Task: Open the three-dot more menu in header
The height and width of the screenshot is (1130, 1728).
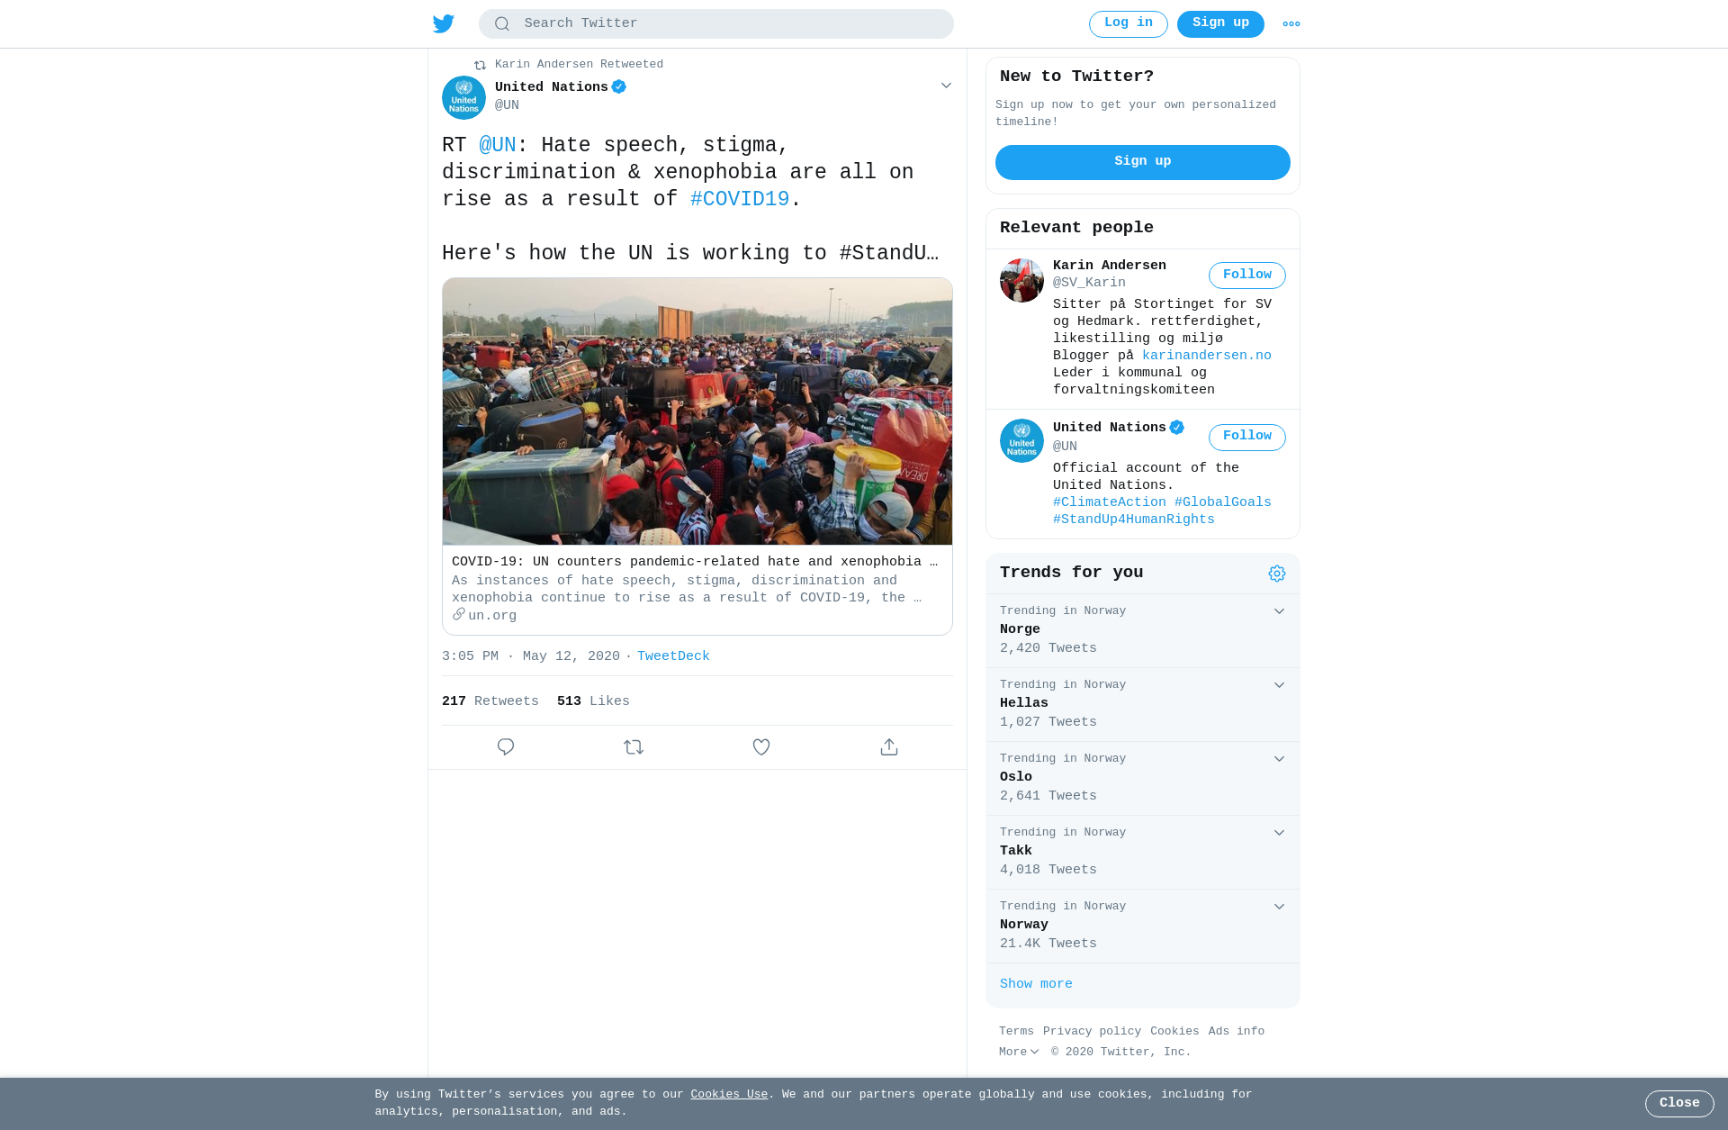Action: 1291,24
